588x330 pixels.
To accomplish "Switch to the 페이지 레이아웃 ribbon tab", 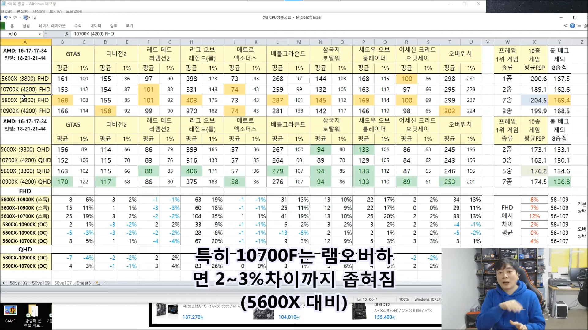I will tap(52, 26).
